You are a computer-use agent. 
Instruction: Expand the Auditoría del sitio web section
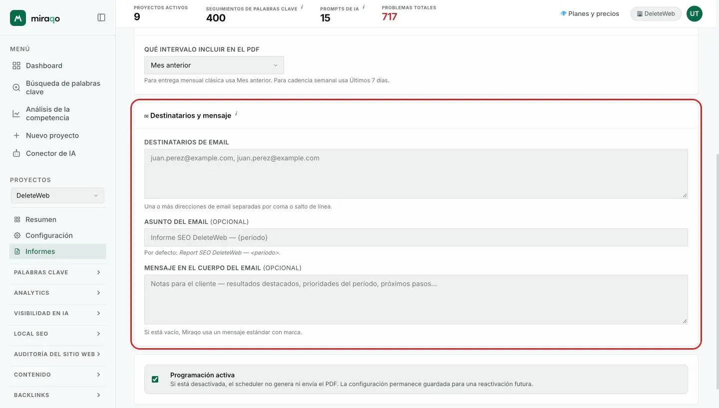[x=57, y=354]
